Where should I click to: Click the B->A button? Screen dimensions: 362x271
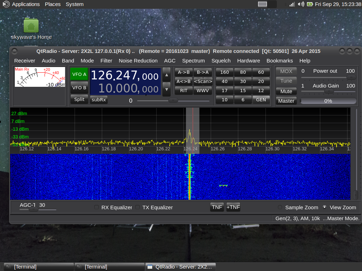pos(203,72)
